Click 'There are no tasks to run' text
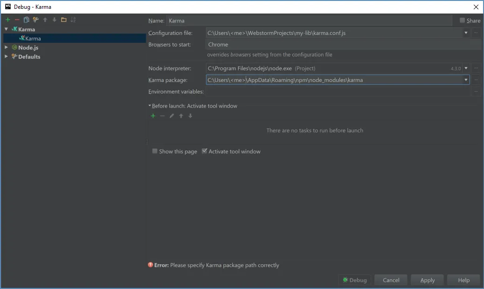Image resolution: width=484 pixels, height=289 pixels. tap(315, 130)
